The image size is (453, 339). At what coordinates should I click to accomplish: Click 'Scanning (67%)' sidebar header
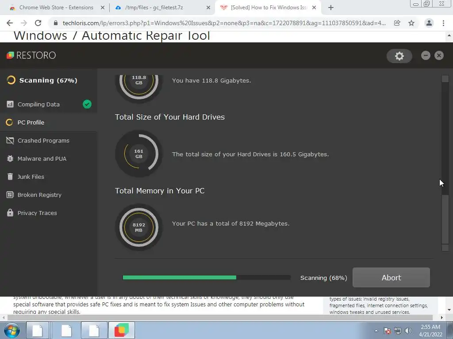pyautogui.click(x=48, y=80)
